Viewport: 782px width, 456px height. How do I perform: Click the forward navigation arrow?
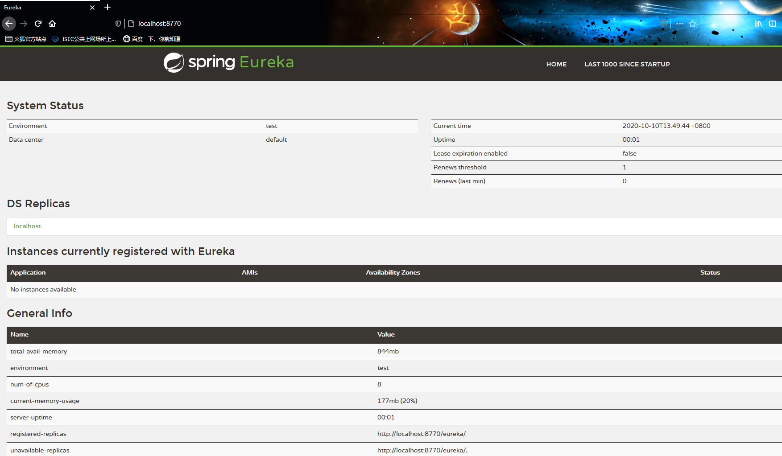[x=24, y=24]
